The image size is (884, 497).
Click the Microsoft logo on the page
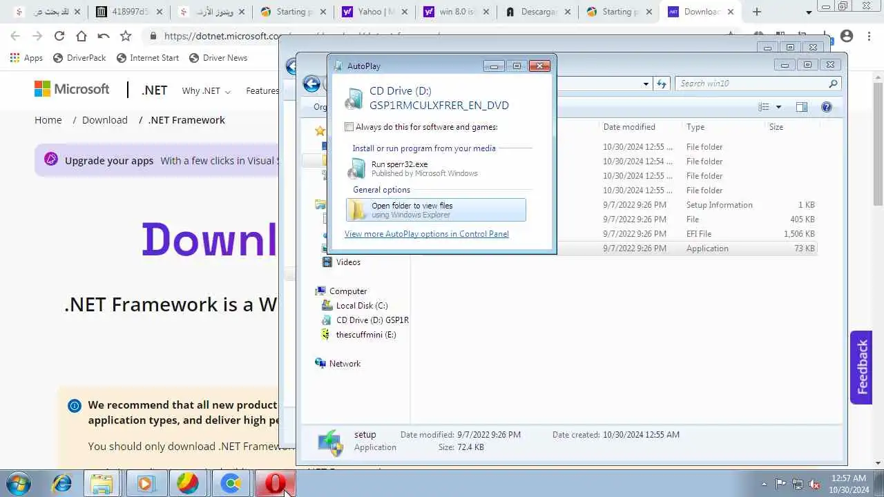[x=72, y=89]
